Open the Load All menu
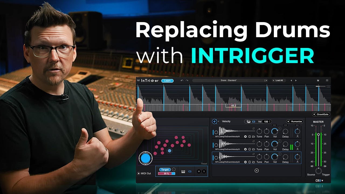345x194 pixels. tap(279, 81)
